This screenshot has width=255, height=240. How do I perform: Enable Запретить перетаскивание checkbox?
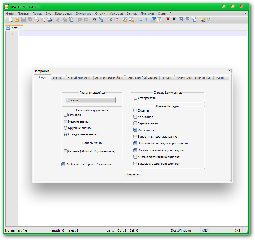pos(135,137)
